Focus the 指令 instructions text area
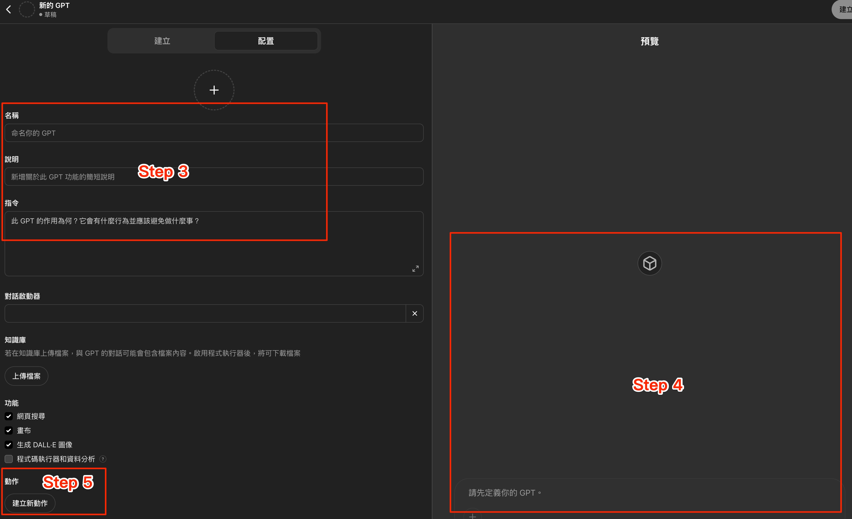 pos(214,244)
